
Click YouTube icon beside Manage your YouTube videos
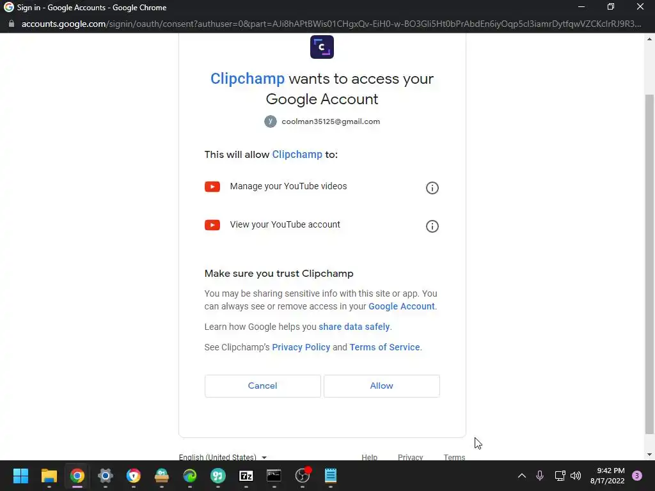(x=212, y=187)
